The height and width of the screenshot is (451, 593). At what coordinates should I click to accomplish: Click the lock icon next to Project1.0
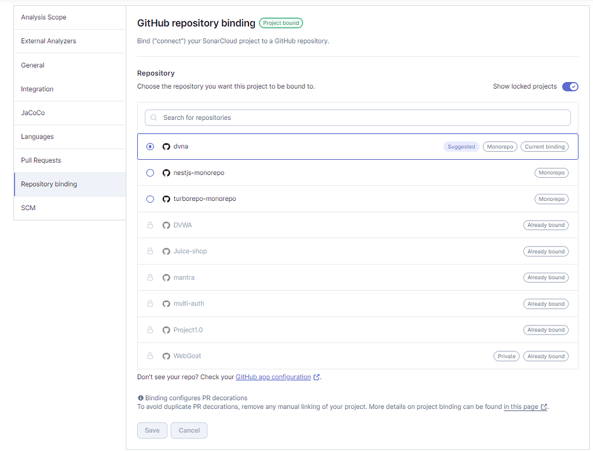[150, 329]
